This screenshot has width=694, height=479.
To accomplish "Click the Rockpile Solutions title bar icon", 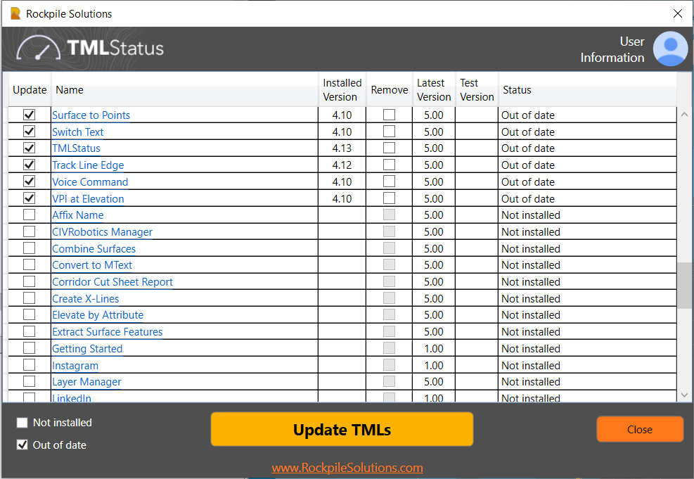I will (x=16, y=13).
